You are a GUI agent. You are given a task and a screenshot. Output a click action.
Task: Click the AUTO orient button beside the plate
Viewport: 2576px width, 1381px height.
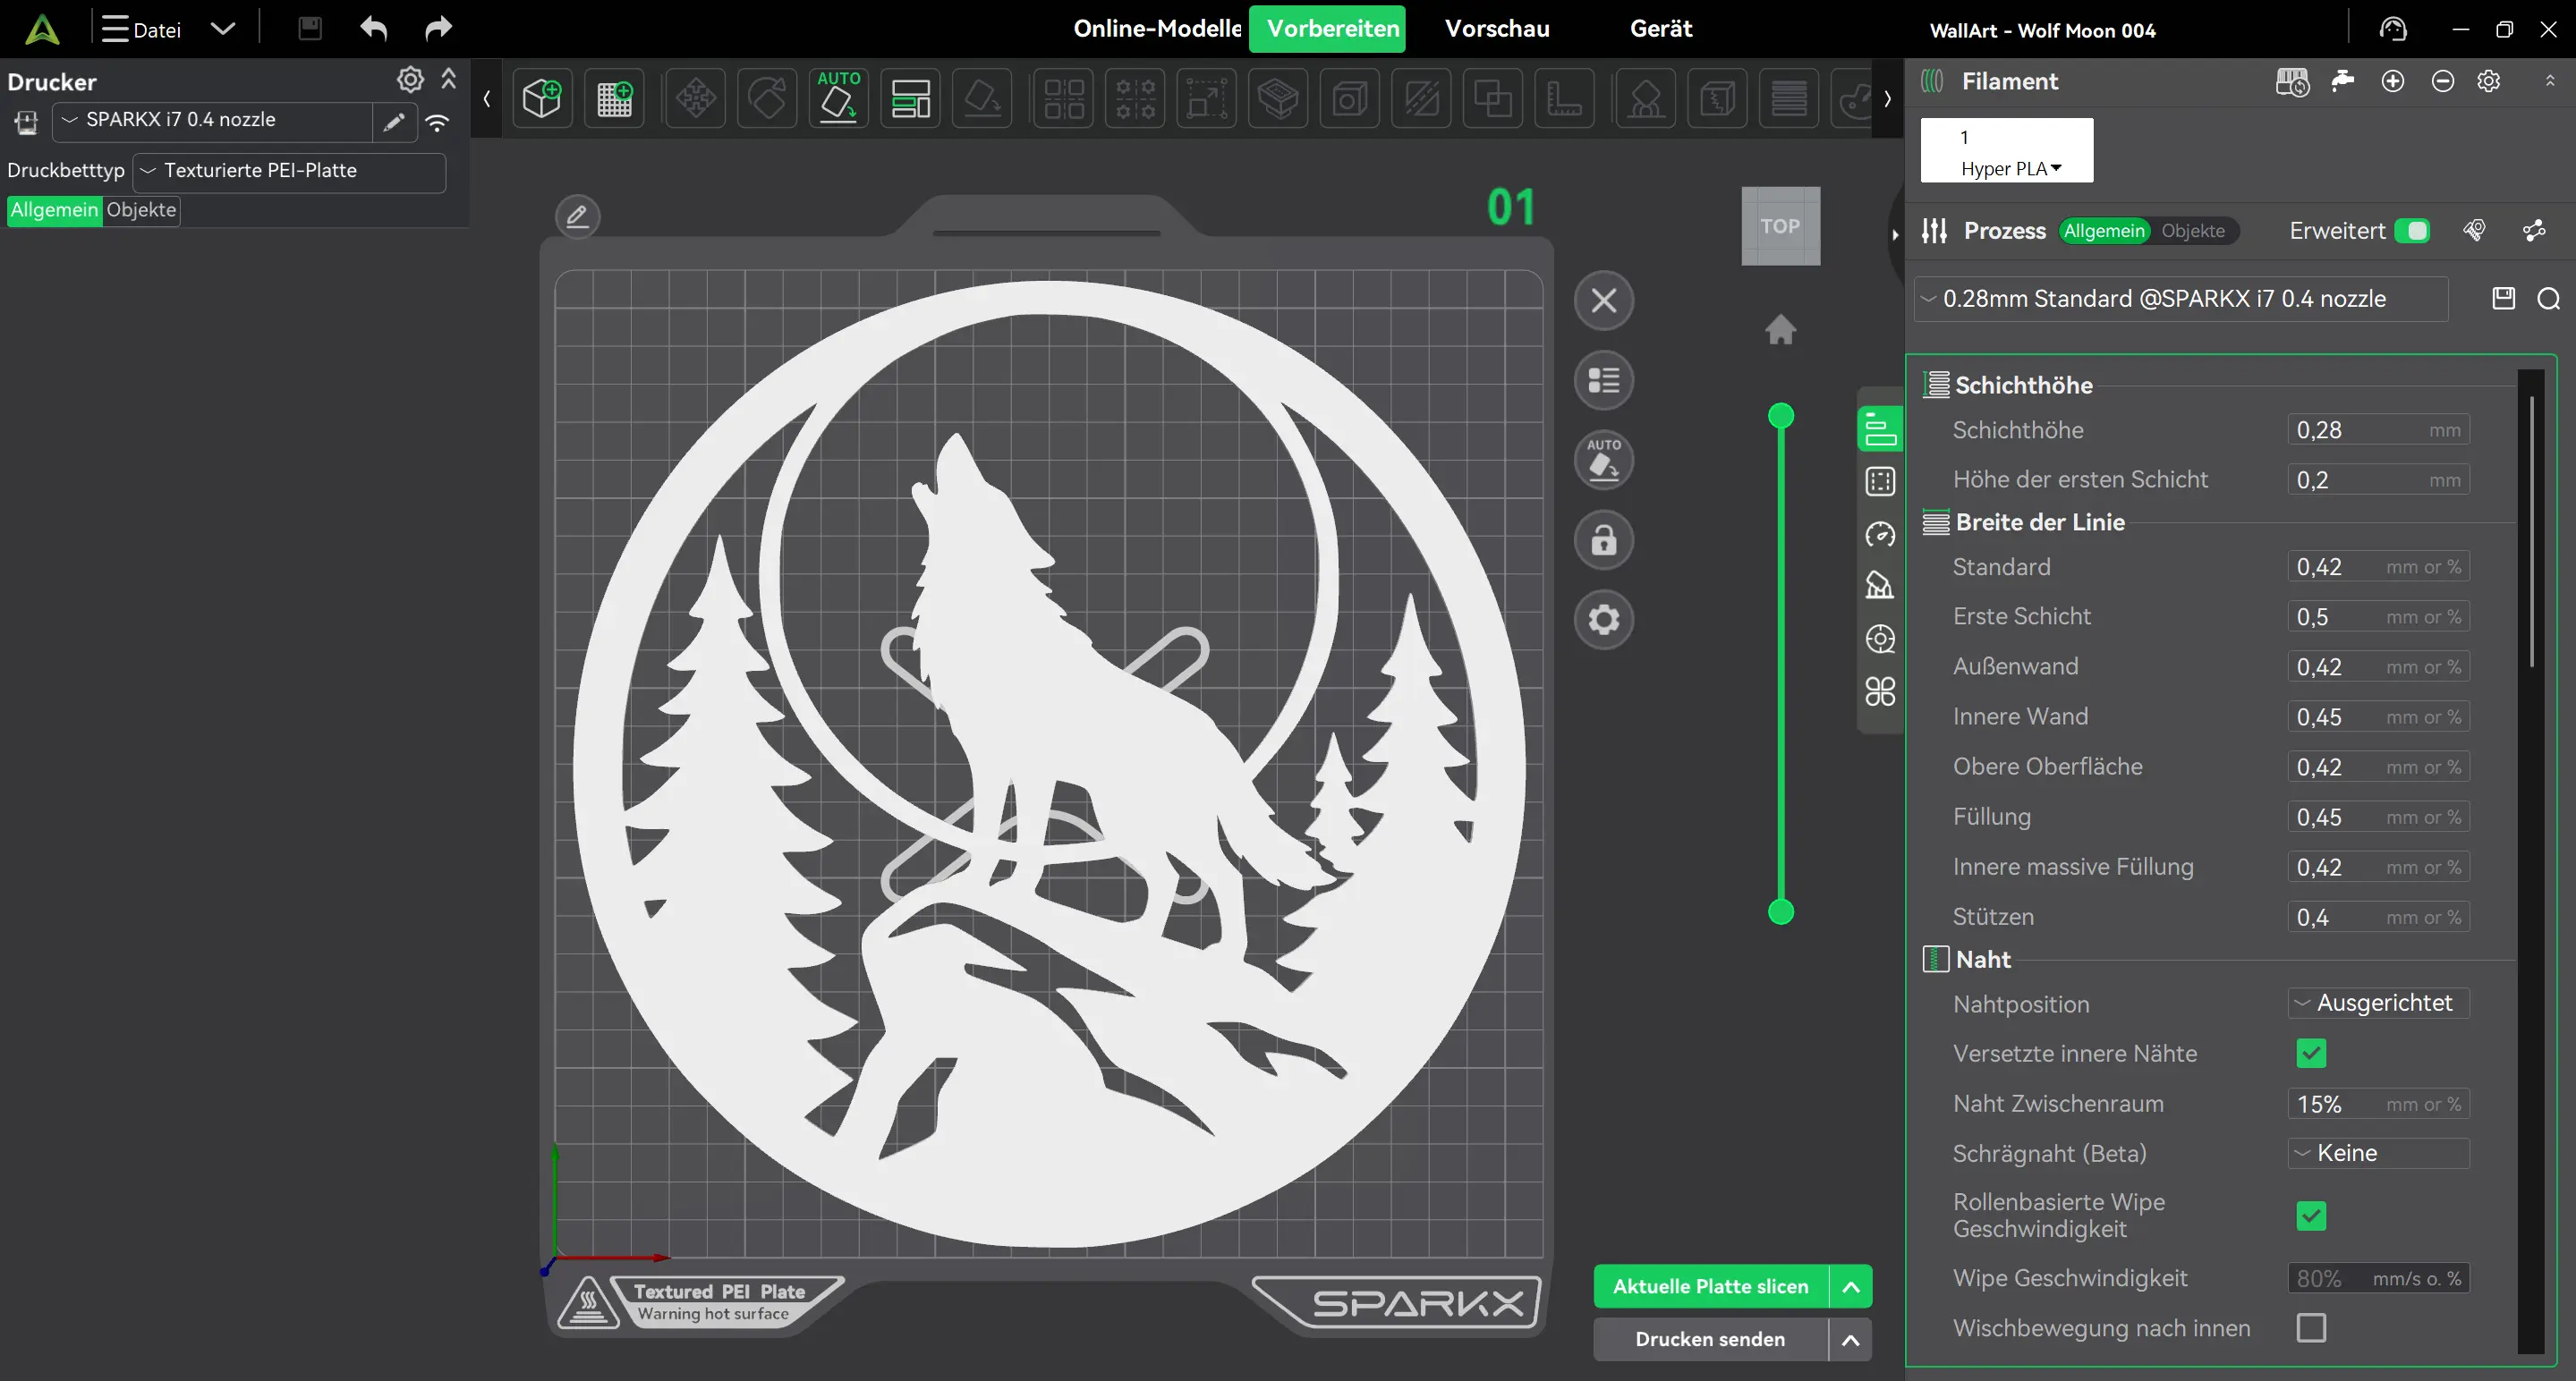[1604, 460]
